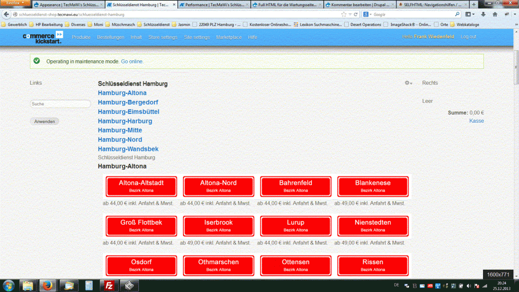519x292 pixels.
Task: Open the calculator from the taskbar
Action: (89, 285)
